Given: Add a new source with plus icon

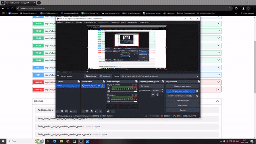Looking at the screenshot, I should [83, 111].
